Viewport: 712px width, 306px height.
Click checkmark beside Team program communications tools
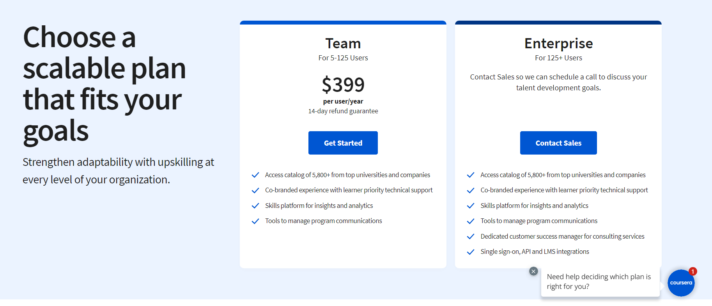coord(255,221)
